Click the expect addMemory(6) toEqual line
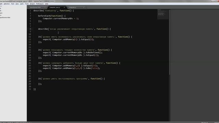 [x=68, y=40]
